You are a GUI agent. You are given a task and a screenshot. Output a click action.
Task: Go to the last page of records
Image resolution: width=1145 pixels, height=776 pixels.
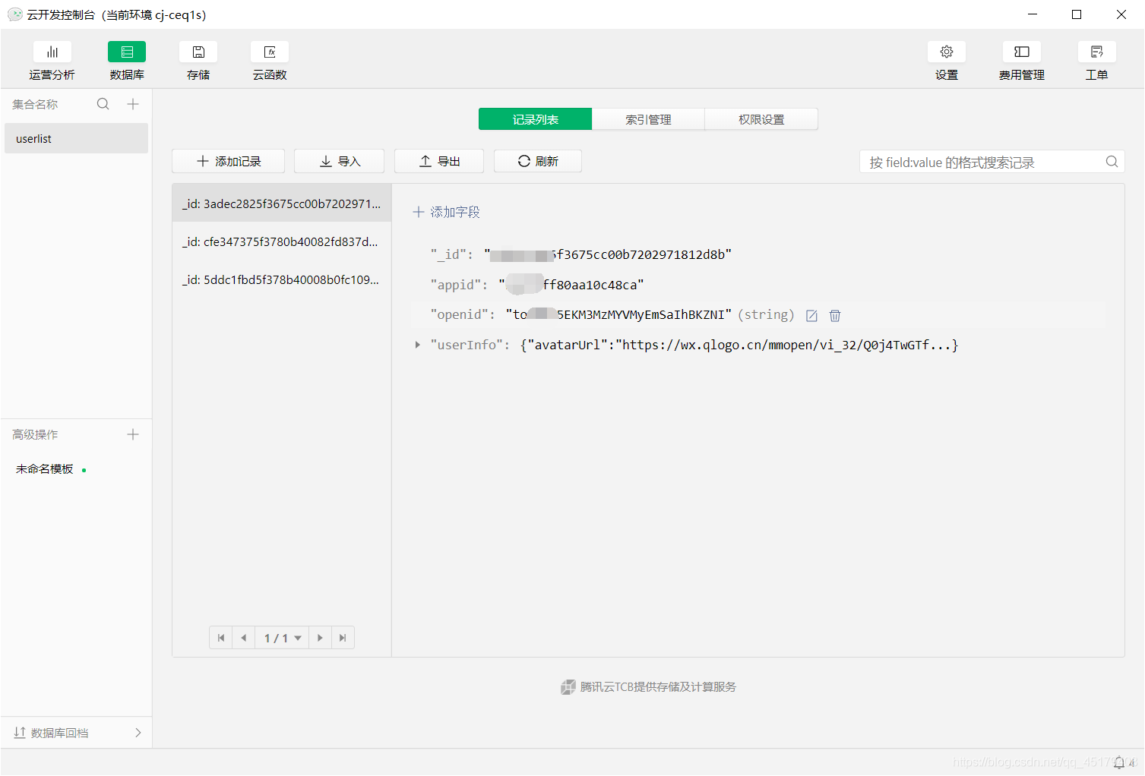[343, 638]
